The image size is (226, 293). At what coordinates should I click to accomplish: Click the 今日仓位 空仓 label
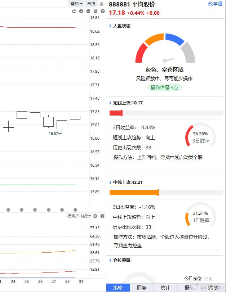198,279
